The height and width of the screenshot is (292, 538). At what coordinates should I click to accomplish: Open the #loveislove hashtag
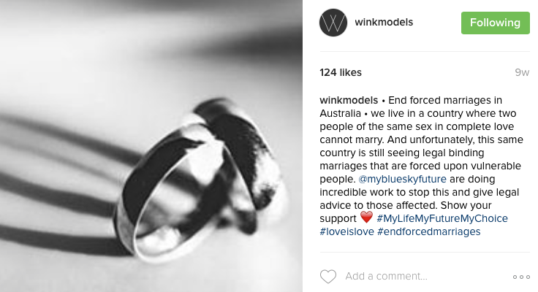click(x=346, y=231)
